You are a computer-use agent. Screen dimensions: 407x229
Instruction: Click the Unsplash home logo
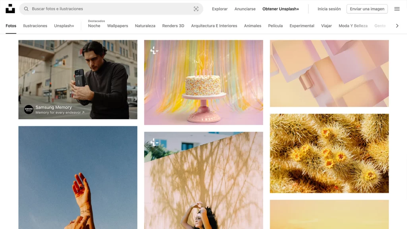(10, 9)
